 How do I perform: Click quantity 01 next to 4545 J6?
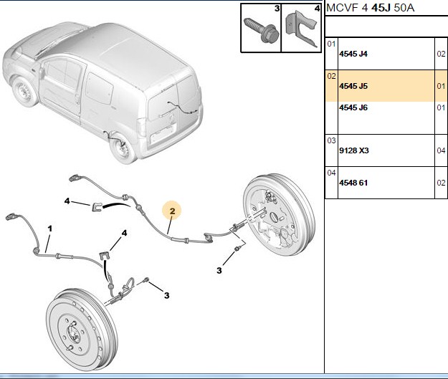(x=441, y=107)
